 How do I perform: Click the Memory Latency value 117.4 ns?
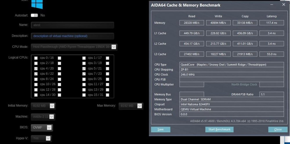tap(272, 23)
